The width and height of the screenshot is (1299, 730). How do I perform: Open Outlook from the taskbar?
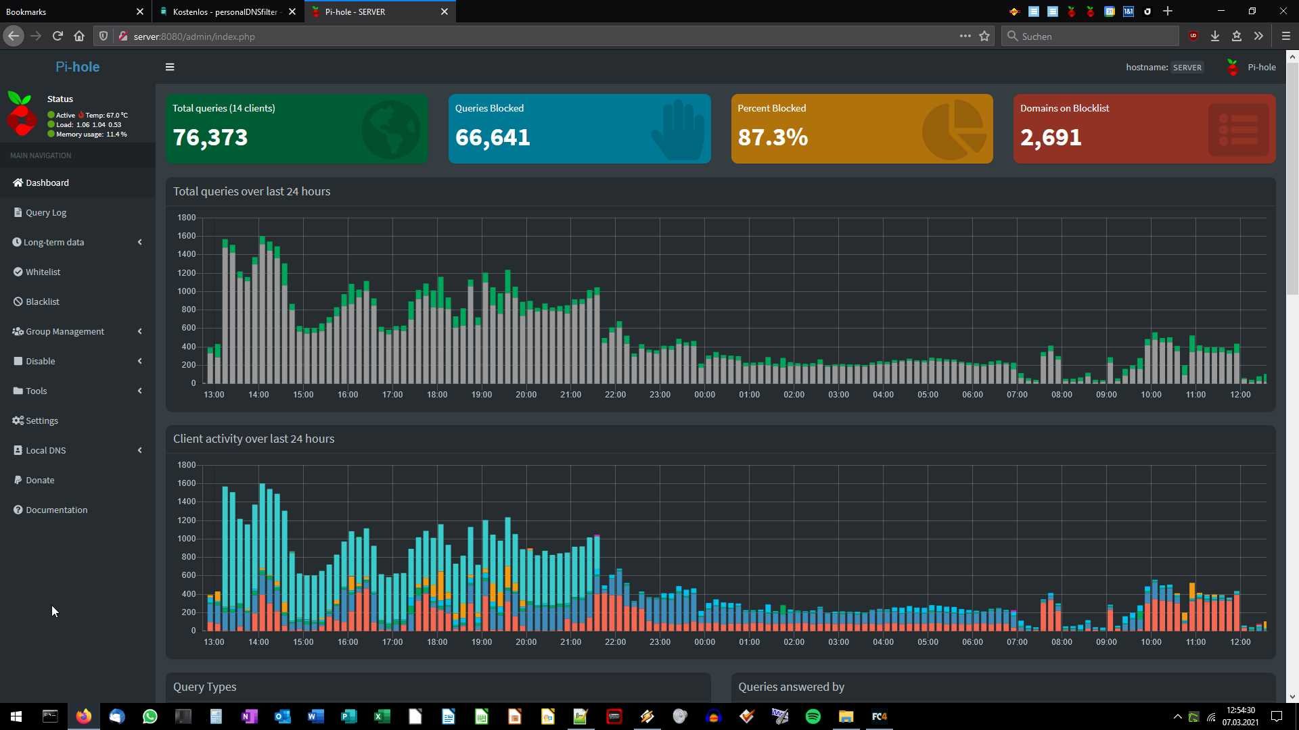(282, 716)
